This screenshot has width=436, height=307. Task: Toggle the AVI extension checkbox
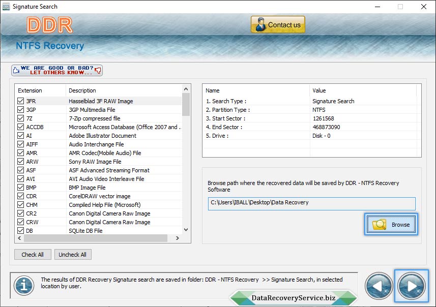click(x=20, y=178)
